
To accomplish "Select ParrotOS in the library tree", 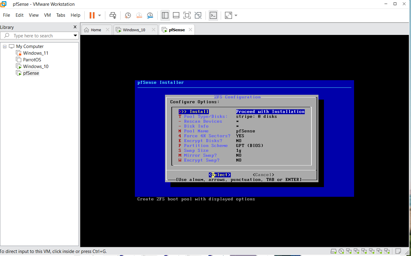I will click(x=32, y=60).
